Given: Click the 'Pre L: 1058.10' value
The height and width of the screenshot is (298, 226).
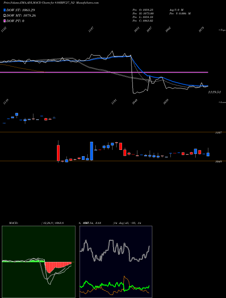Looking at the screenshot, I should point(143,17).
